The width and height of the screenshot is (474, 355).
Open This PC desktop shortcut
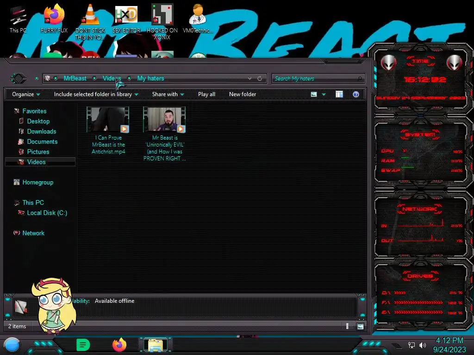18,19
